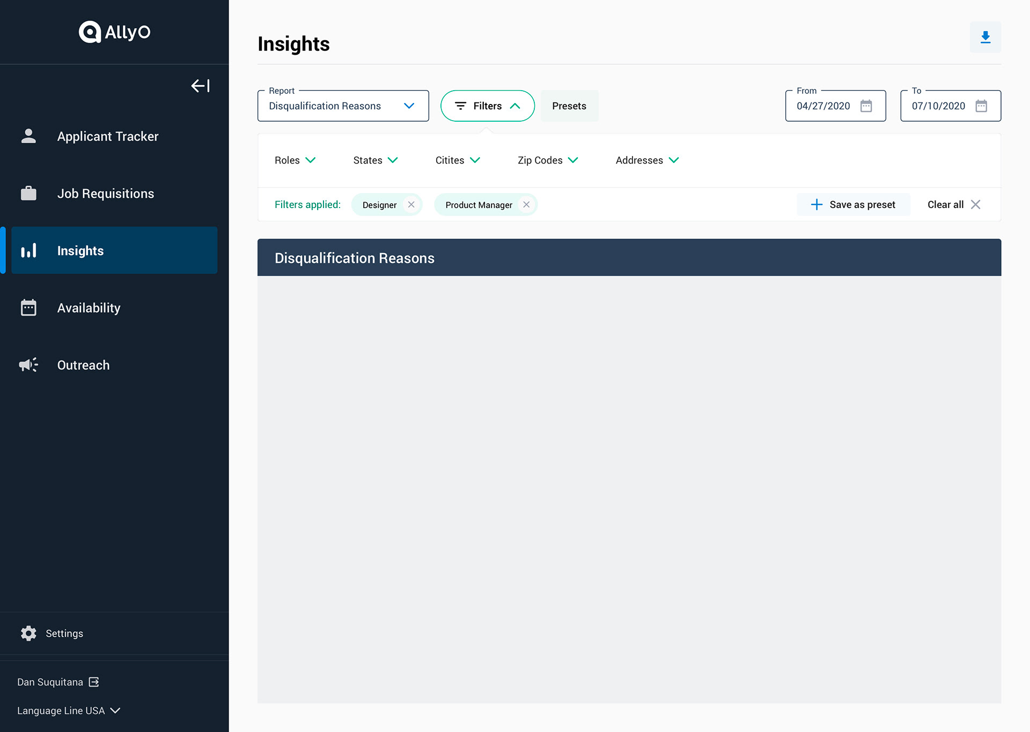Open the To date calendar icon
The width and height of the screenshot is (1030, 732).
[x=982, y=106]
